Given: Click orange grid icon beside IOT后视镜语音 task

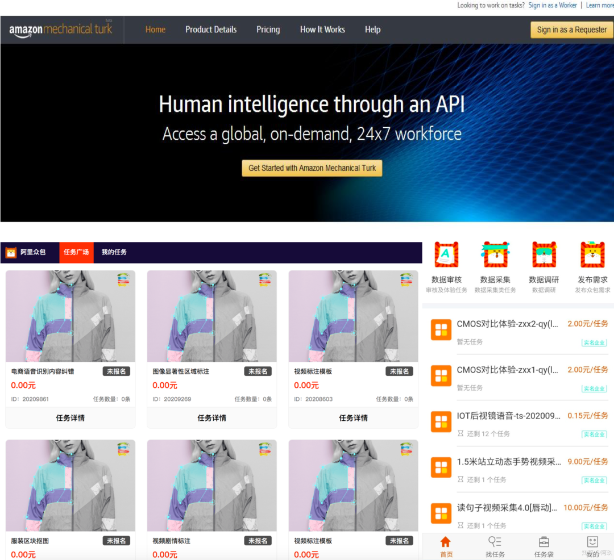Looking at the screenshot, I should point(441,421).
